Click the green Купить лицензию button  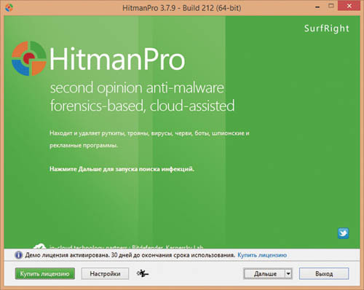coord(45,274)
